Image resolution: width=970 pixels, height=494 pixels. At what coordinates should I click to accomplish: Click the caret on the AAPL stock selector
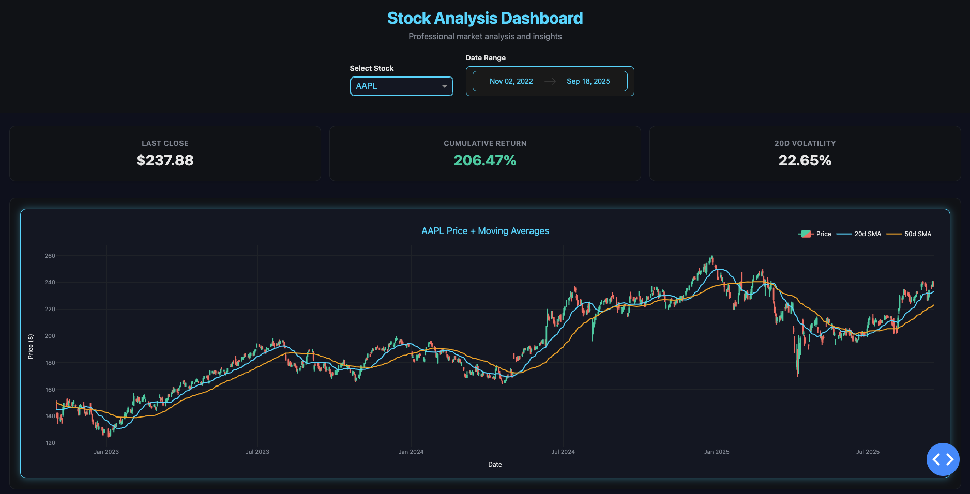444,86
